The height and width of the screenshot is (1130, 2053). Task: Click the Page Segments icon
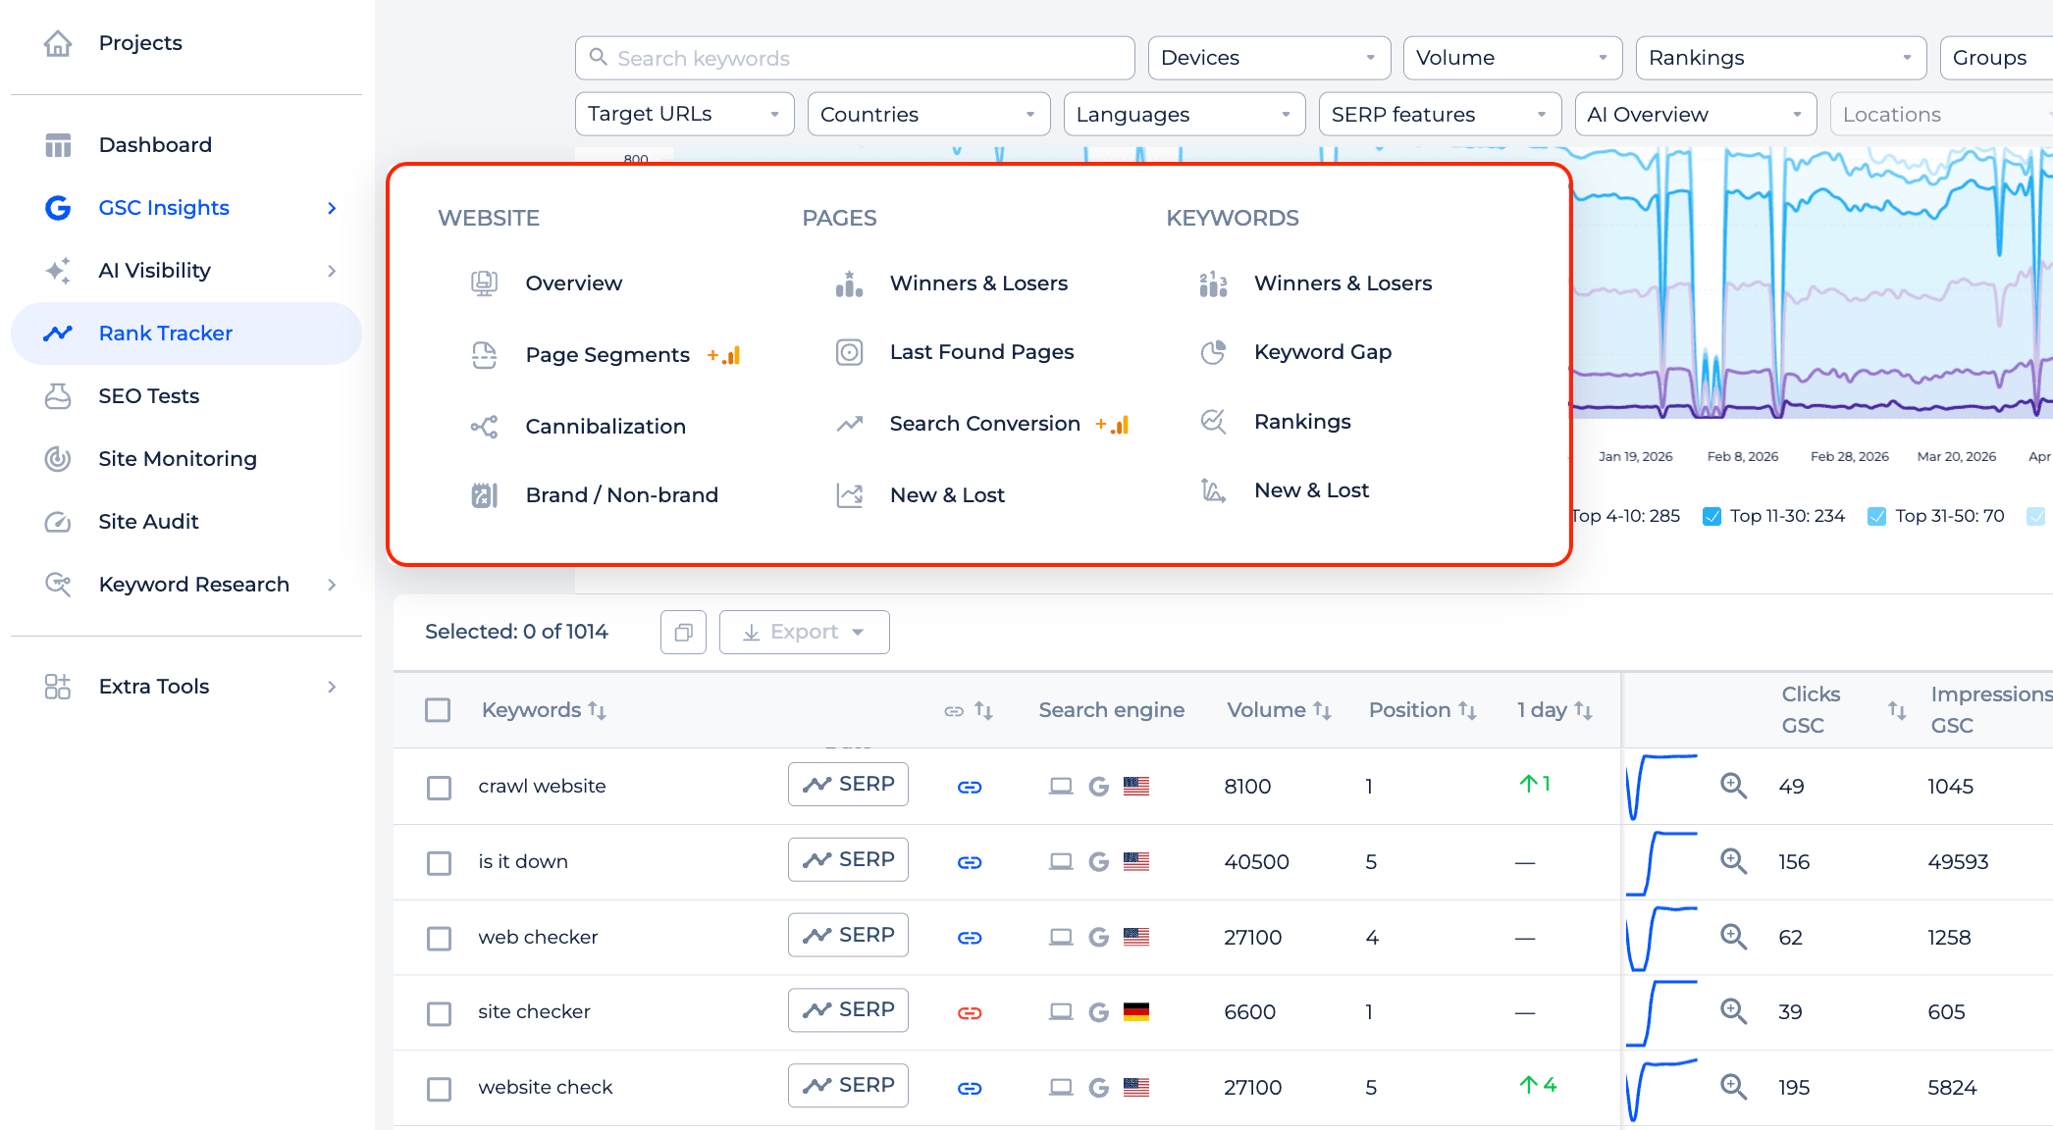[484, 355]
